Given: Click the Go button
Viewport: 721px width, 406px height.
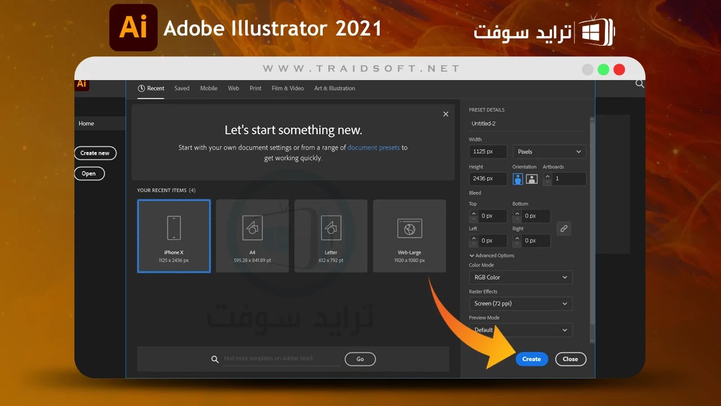Looking at the screenshot, I should click(x=360, y=359).
